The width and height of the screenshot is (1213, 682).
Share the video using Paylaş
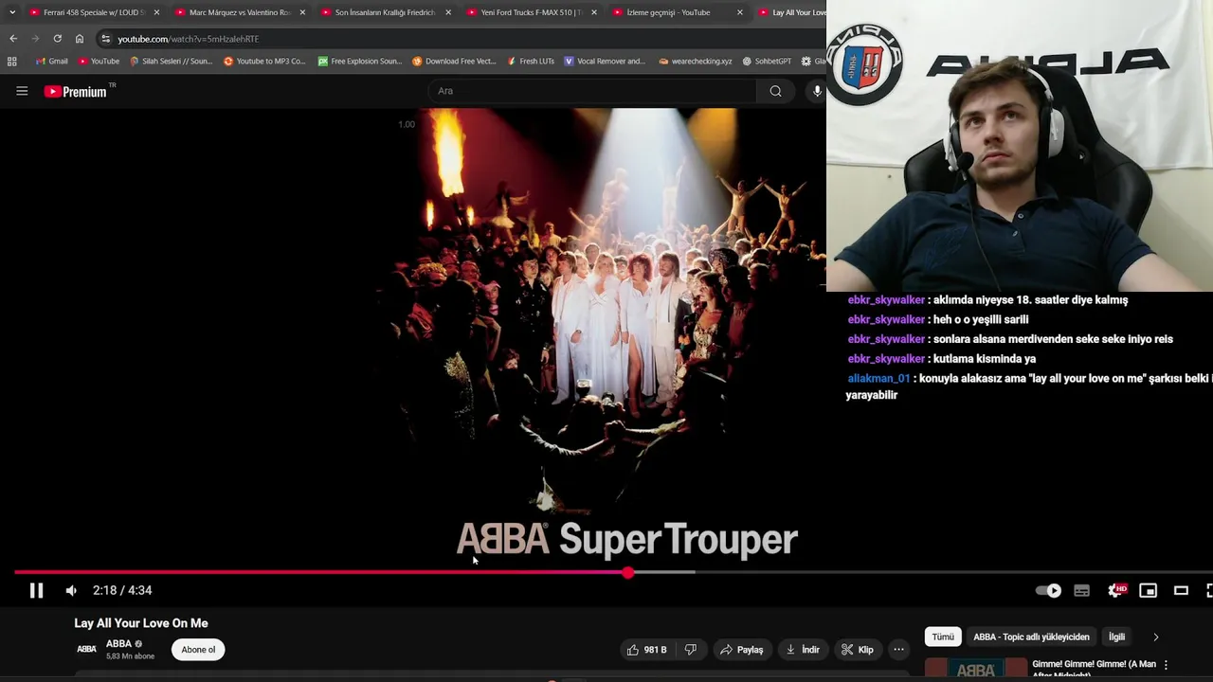(x=741, y=650)
